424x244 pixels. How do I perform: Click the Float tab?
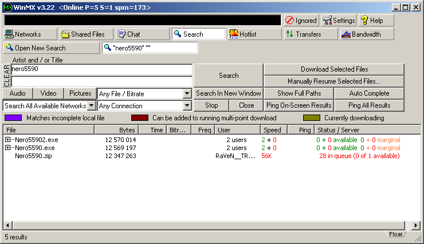(x=395, y=234)
